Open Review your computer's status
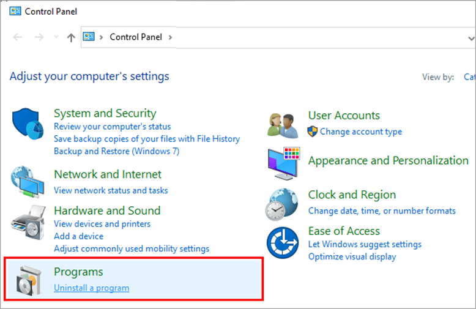 point(113,126)
